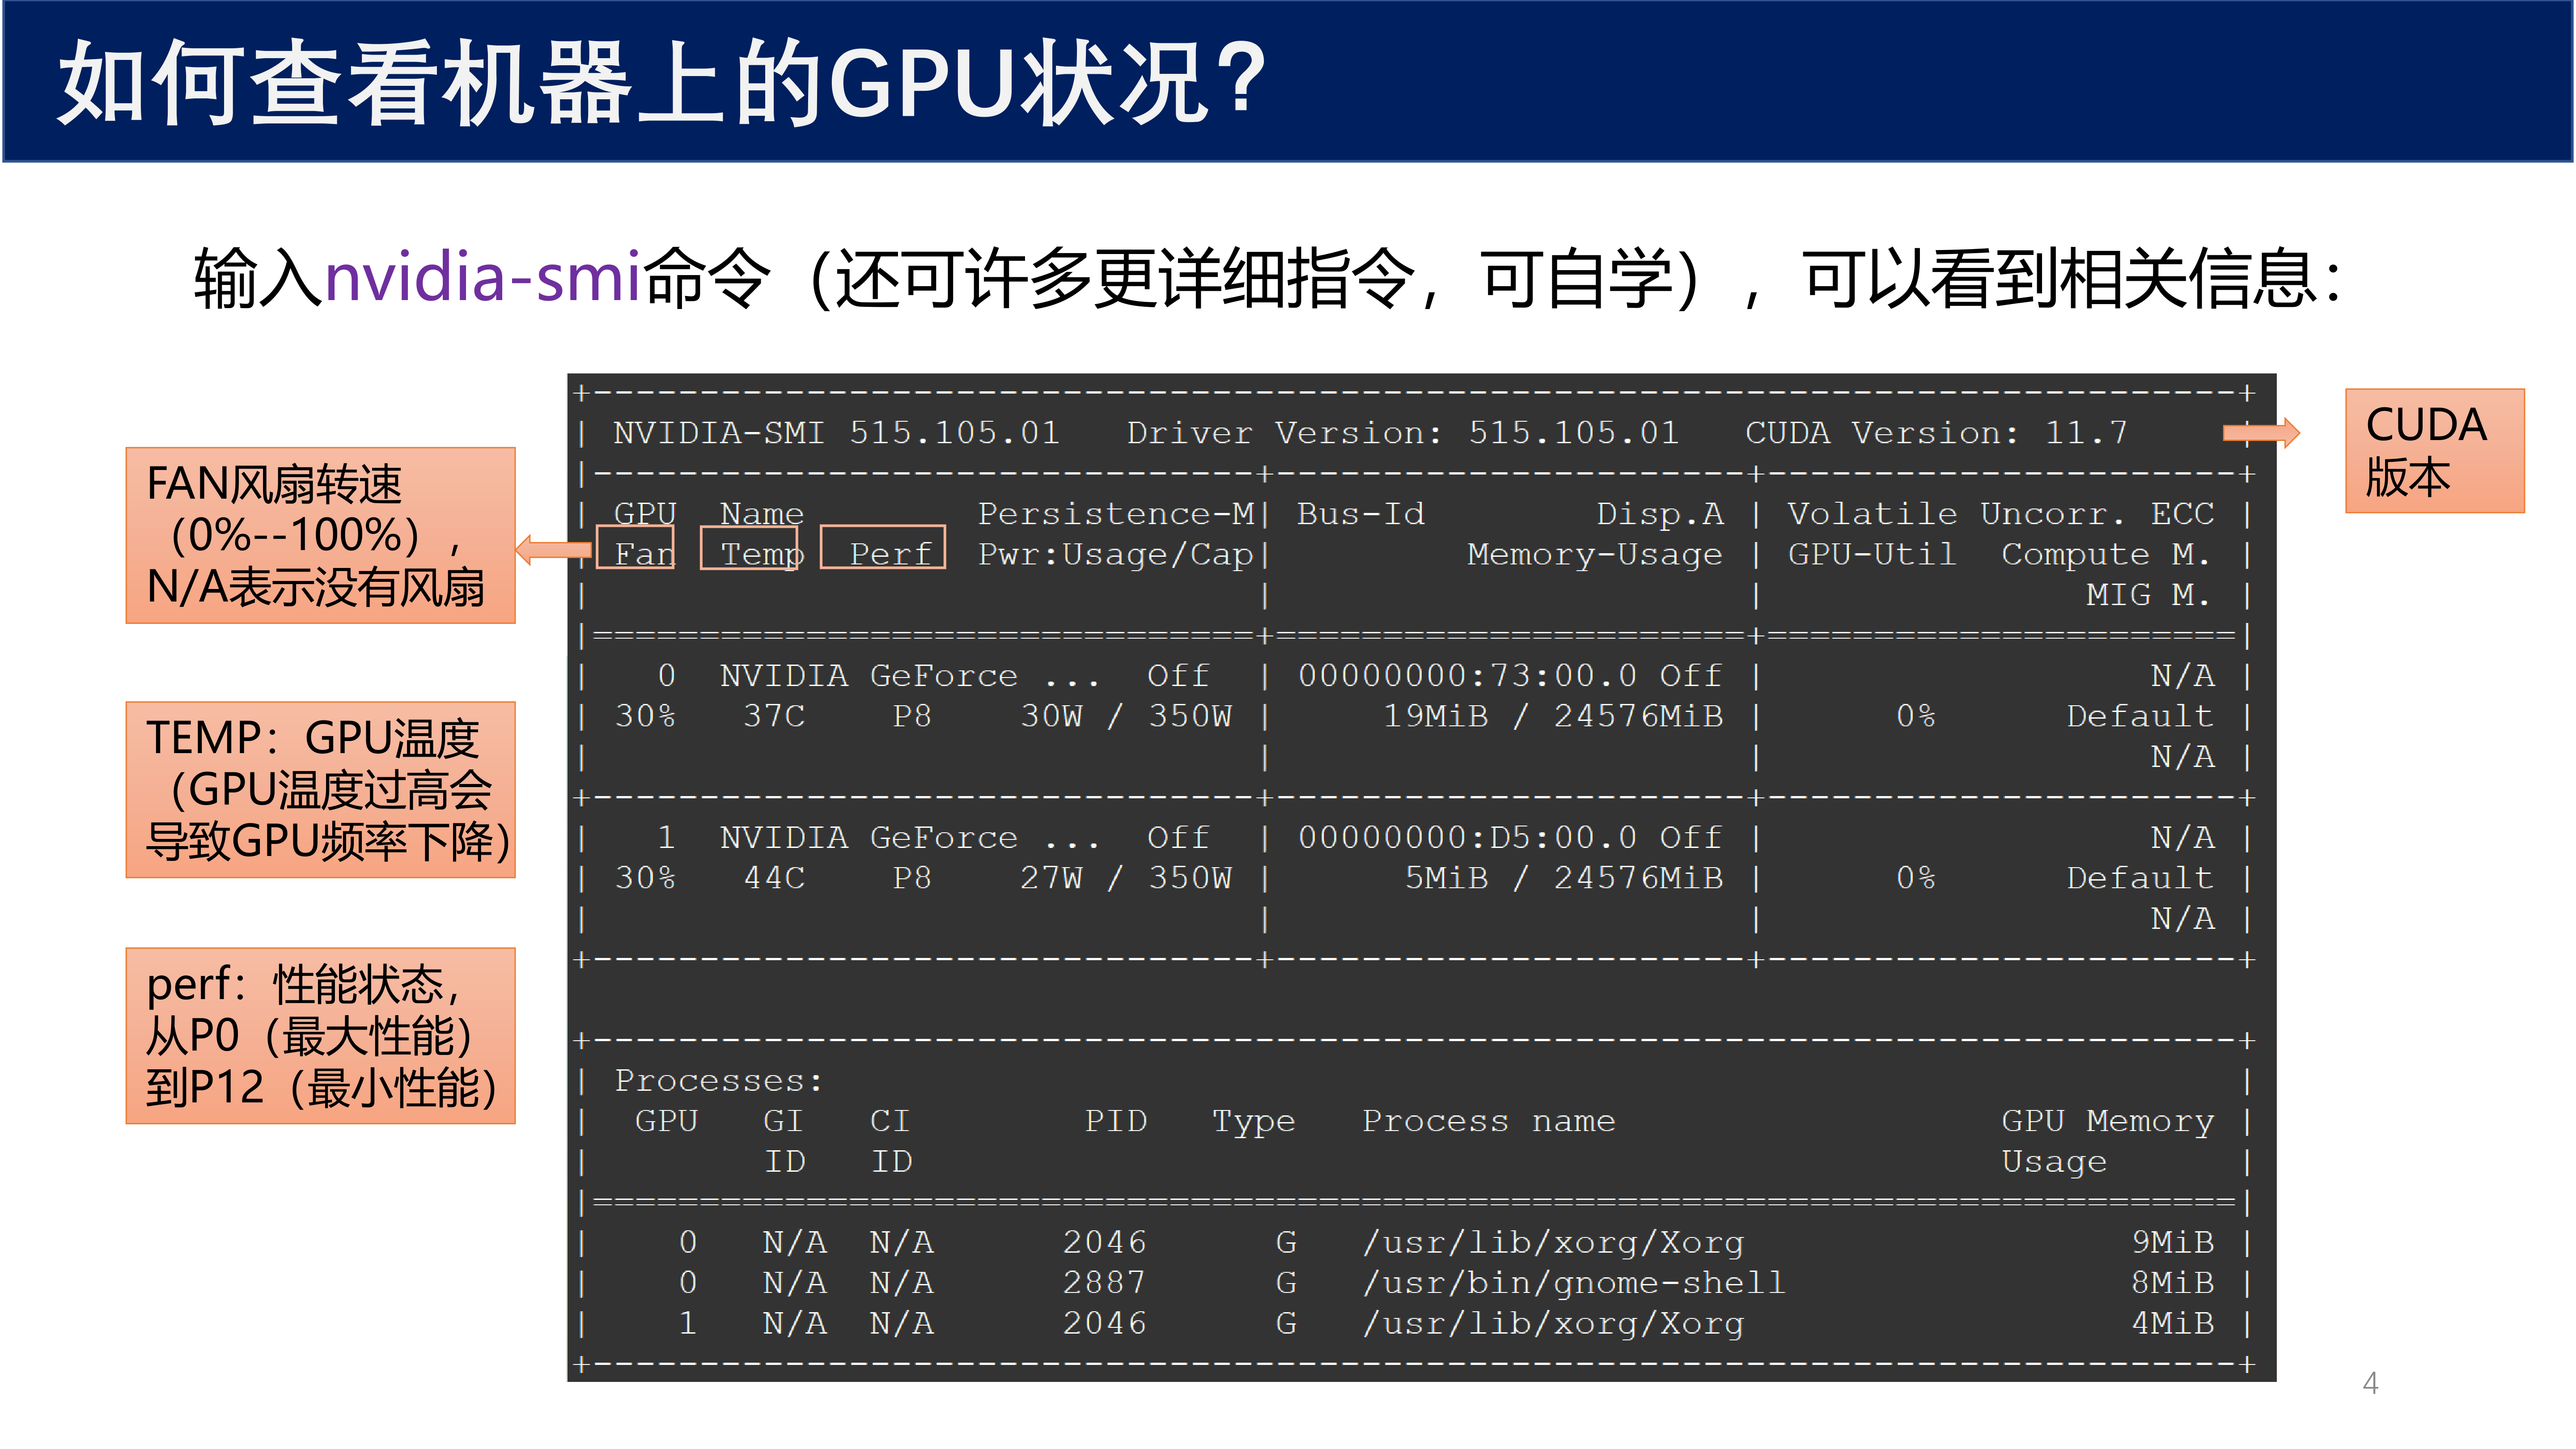The height and width of the screenshot is (1449, 2576).
Task: Click temperature value '37C'
Action: [774, 716]
